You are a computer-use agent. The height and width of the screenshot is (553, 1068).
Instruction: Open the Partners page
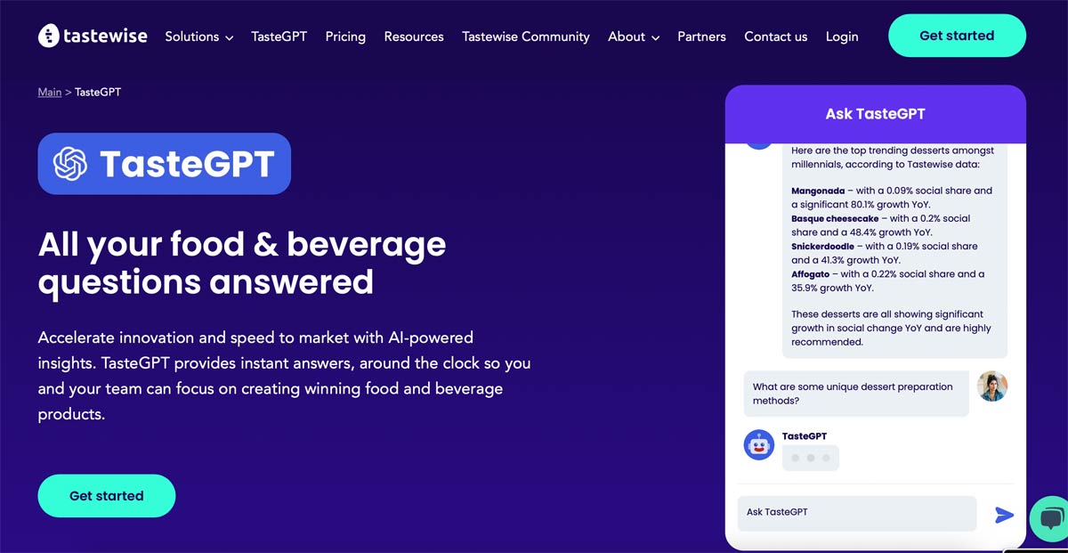point(701,37)
